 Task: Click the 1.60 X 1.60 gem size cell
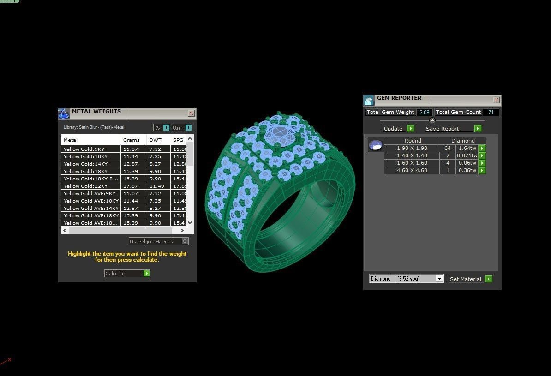(x=412, y=163)
